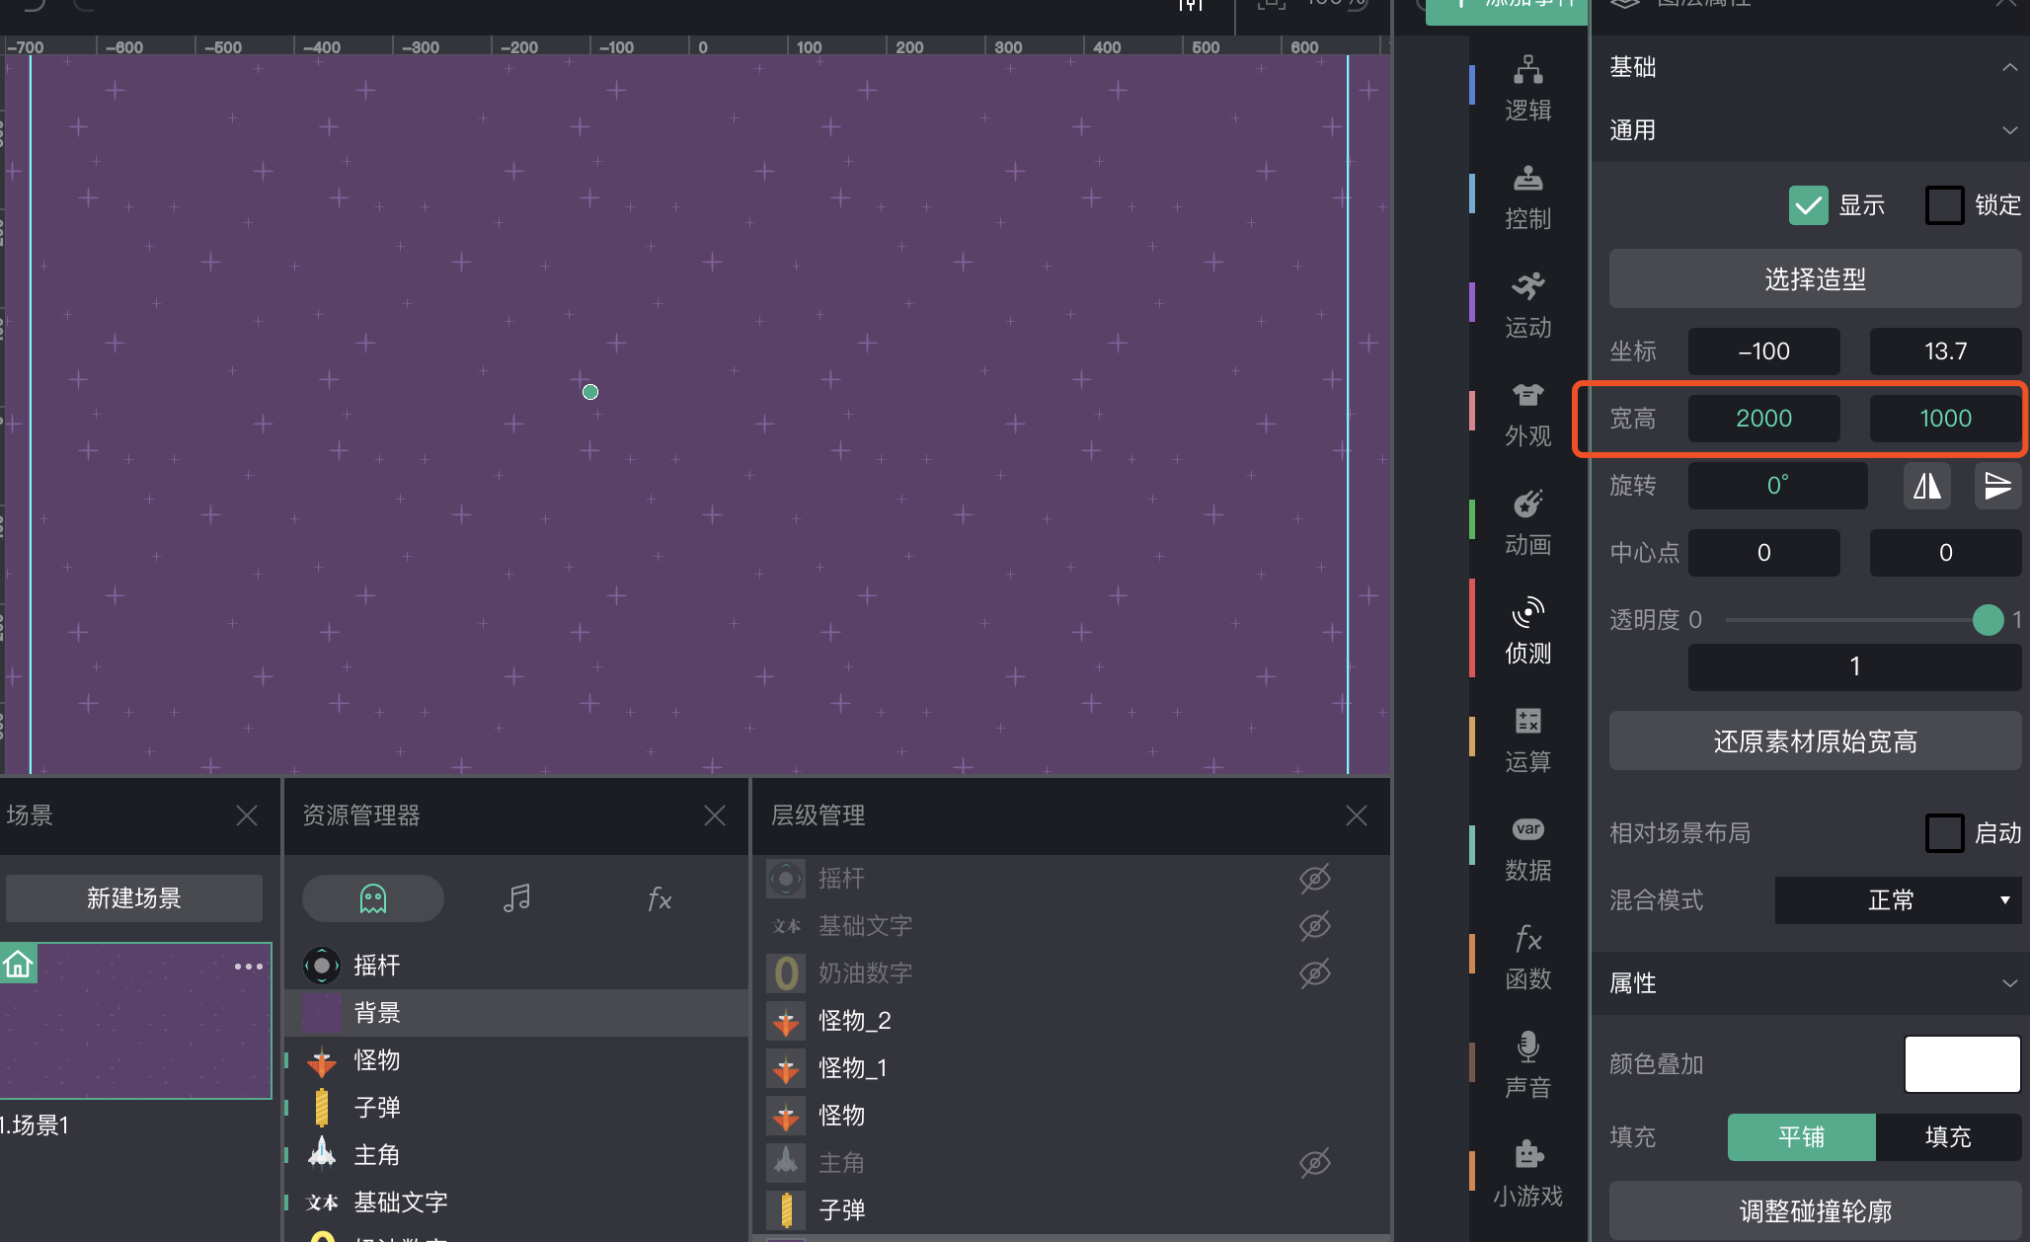This screenshot has width=2030, height=1242.
Task: Select 摇杆 in resource manager
Action: [x=517, y=966]
